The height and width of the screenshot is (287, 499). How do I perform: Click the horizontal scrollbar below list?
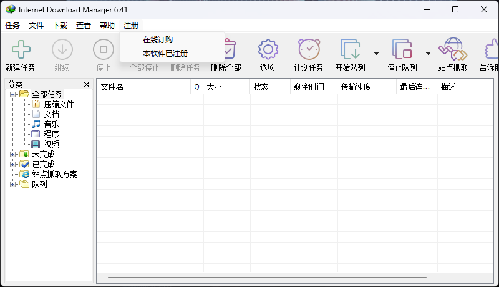coord(267,277)
